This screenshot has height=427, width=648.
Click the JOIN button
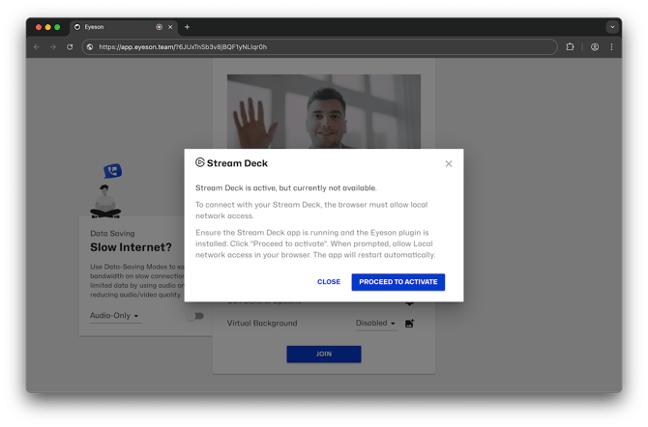[324, 355]
